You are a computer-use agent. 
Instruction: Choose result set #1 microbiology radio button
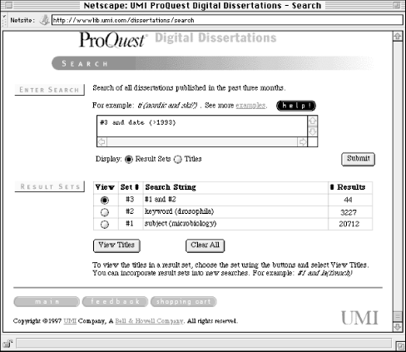click(105, 224)
